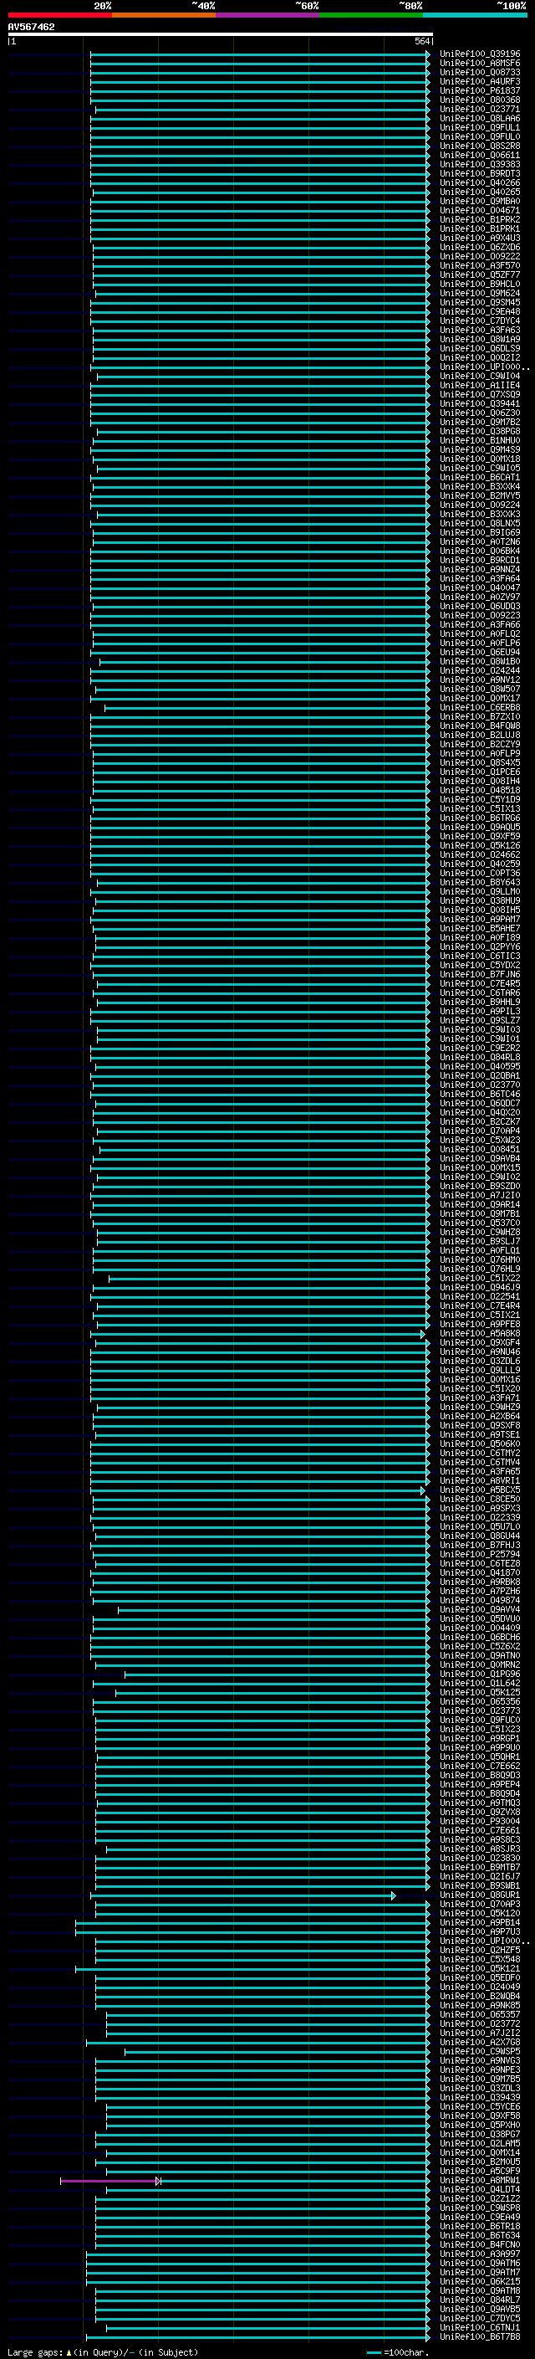The width and height of the screenshot is (535, 2359).
Task: Select hit label UniRef100_P93004
Action: coord(479,1821)
